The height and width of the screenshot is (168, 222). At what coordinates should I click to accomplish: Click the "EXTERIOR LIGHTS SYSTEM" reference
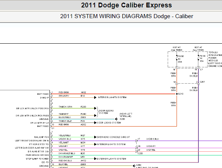tap(111, 159)
